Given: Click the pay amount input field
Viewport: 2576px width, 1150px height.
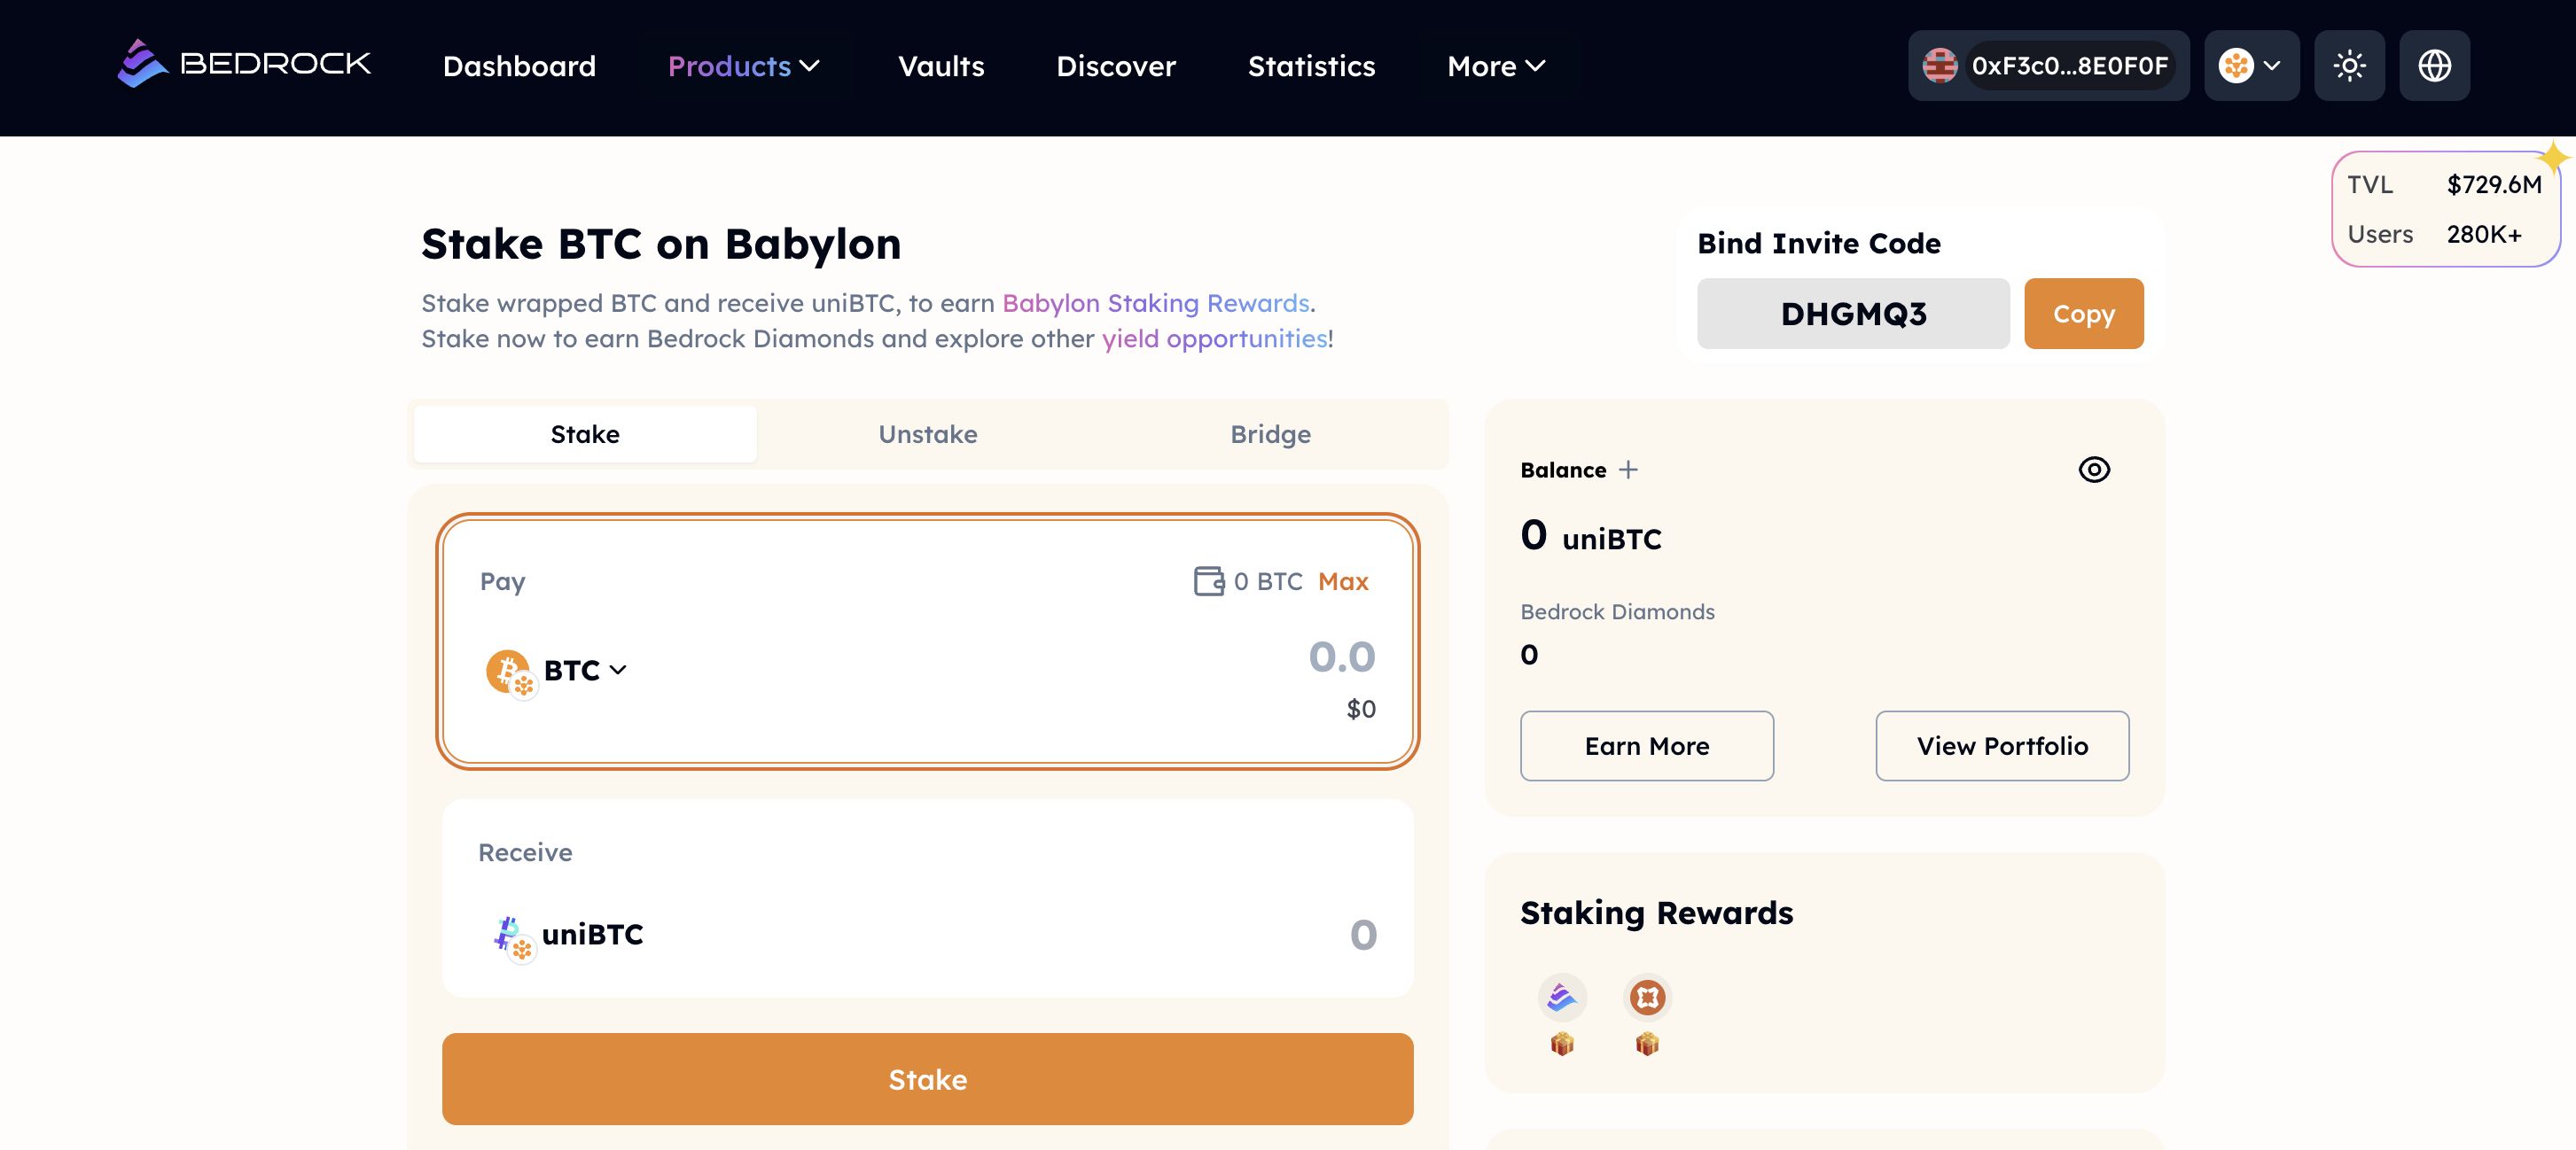Looking at the screenshot, I should pos(1340,657).
